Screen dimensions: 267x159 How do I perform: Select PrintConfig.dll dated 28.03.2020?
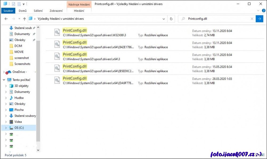tap(75, 78)
